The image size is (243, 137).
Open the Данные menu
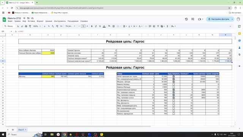click(49, 21)
